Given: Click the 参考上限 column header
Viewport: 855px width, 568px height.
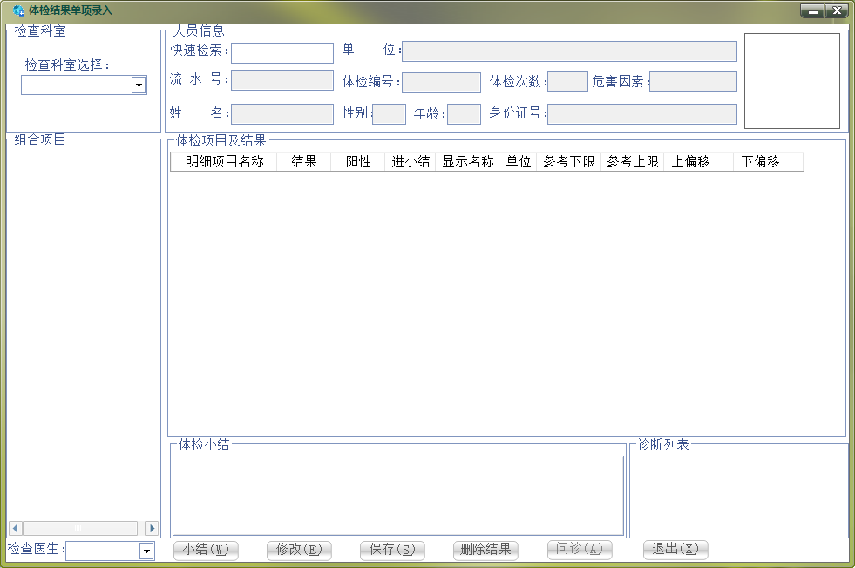Looking at the screenshot, I should 633,161.
